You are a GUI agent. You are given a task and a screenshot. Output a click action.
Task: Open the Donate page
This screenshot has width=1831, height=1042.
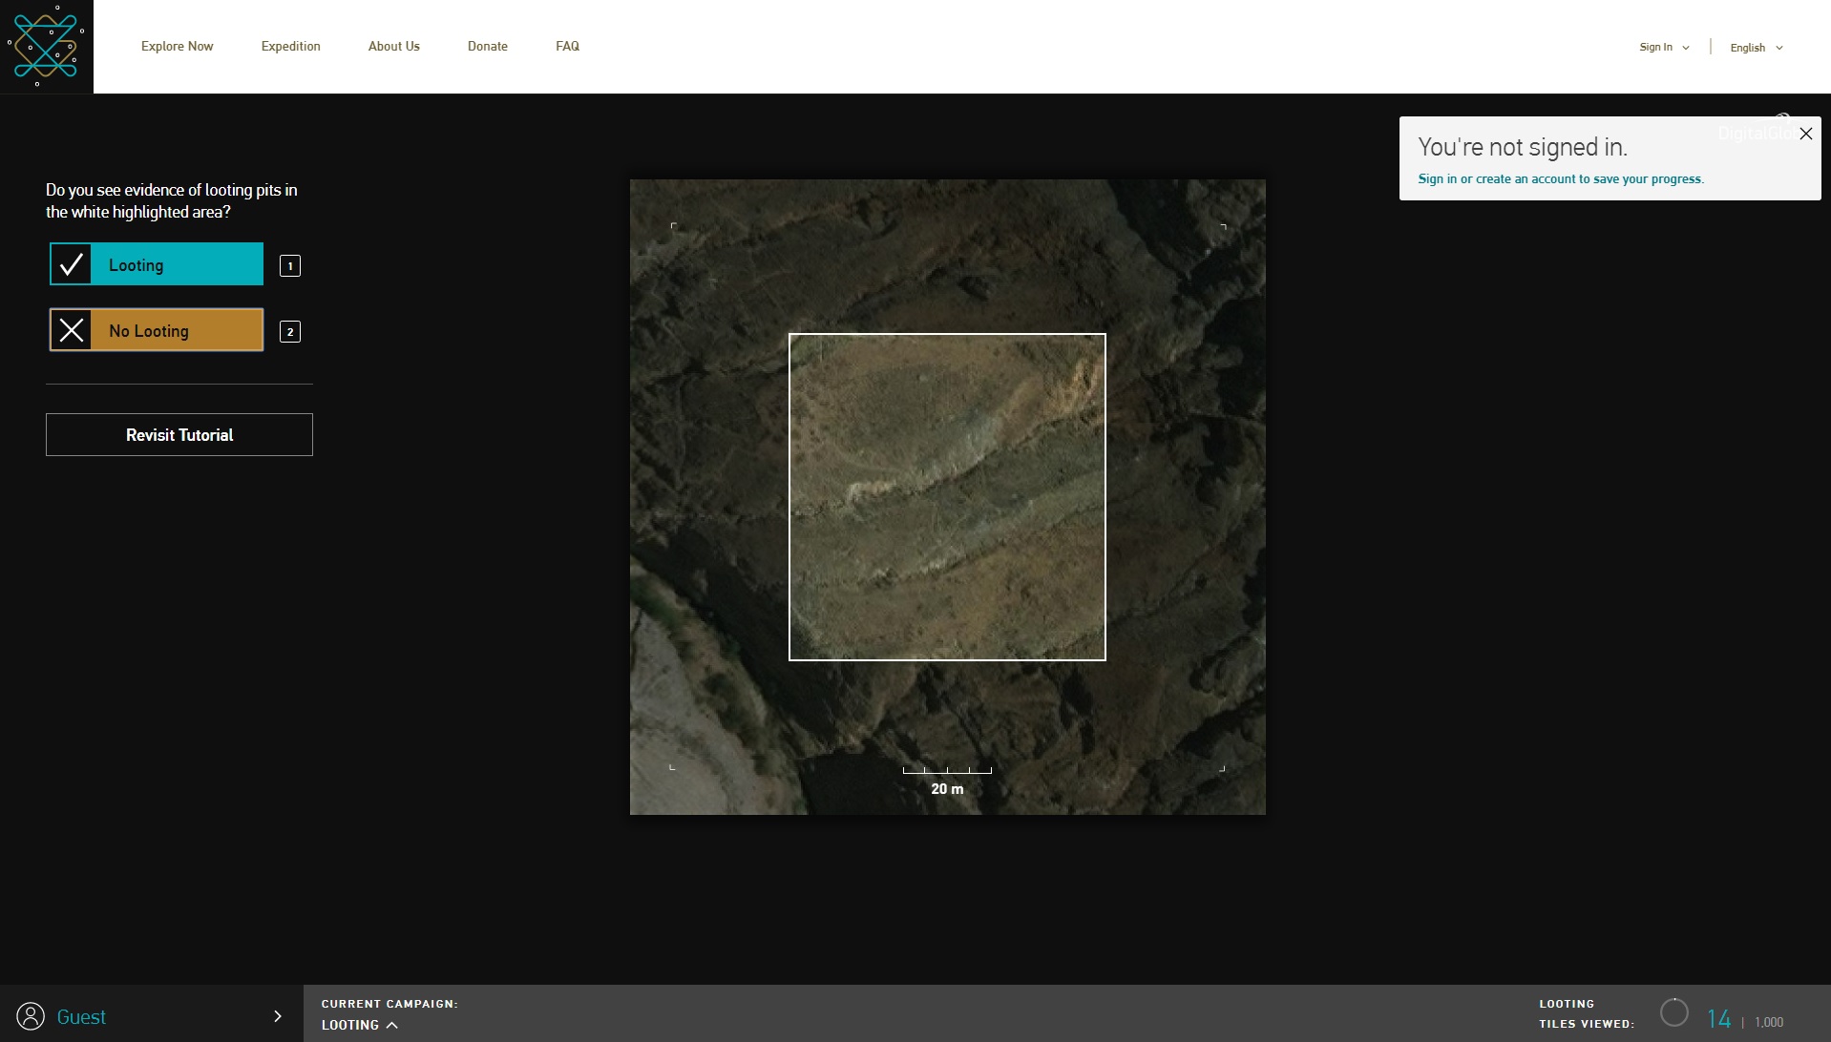click(x=487, y=46)
